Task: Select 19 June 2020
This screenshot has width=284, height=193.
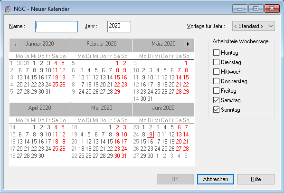Action: pyautogui.click(x=171, y=142)
